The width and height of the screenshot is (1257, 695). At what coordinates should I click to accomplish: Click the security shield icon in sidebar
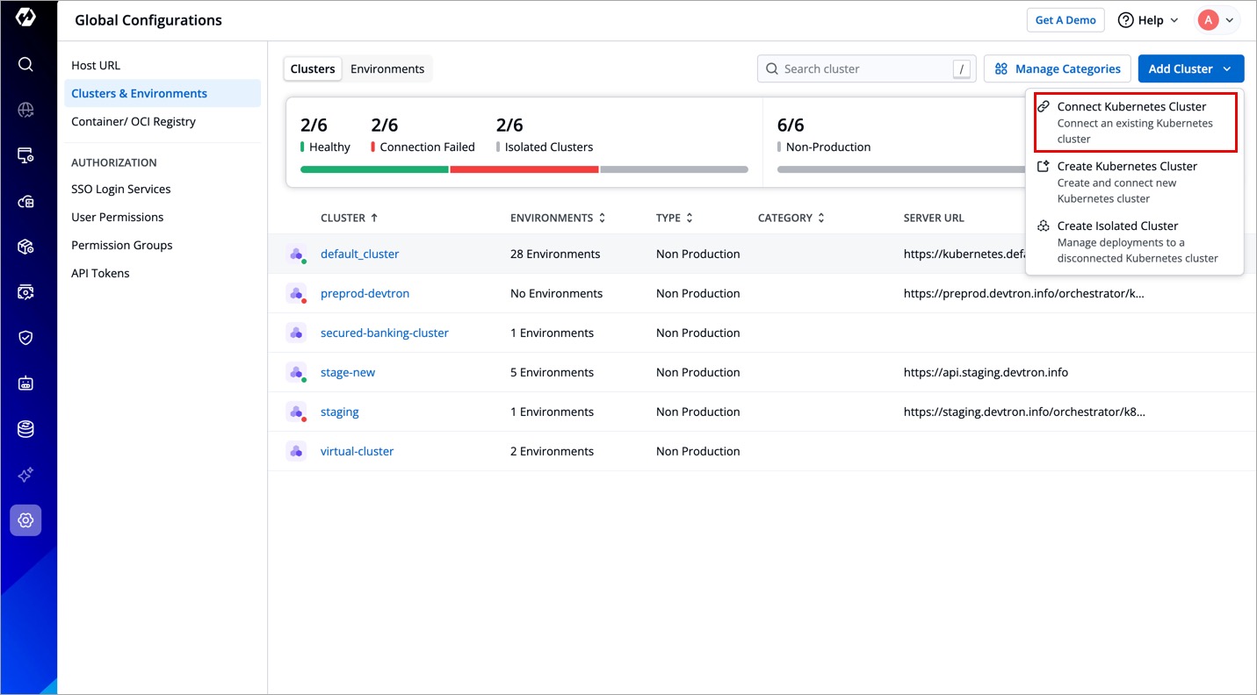click(25, 338)
